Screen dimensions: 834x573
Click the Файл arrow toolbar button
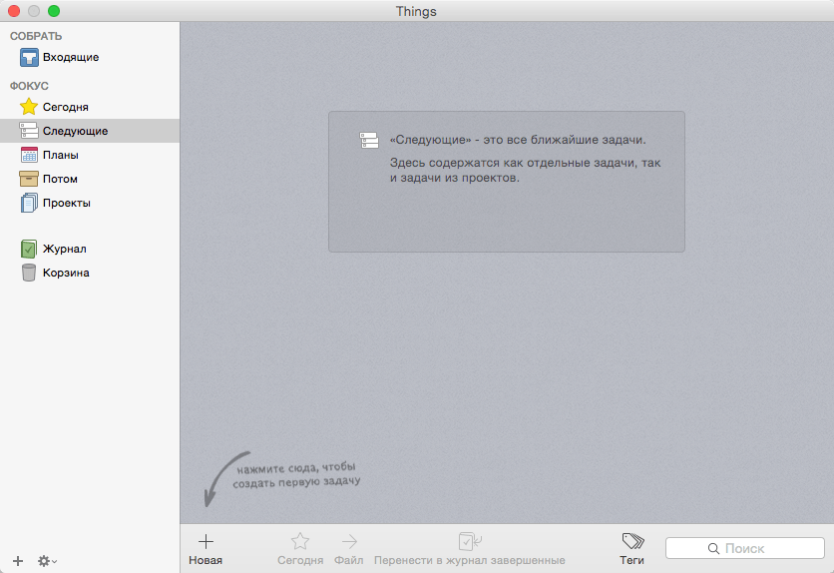tap(349, 550)
